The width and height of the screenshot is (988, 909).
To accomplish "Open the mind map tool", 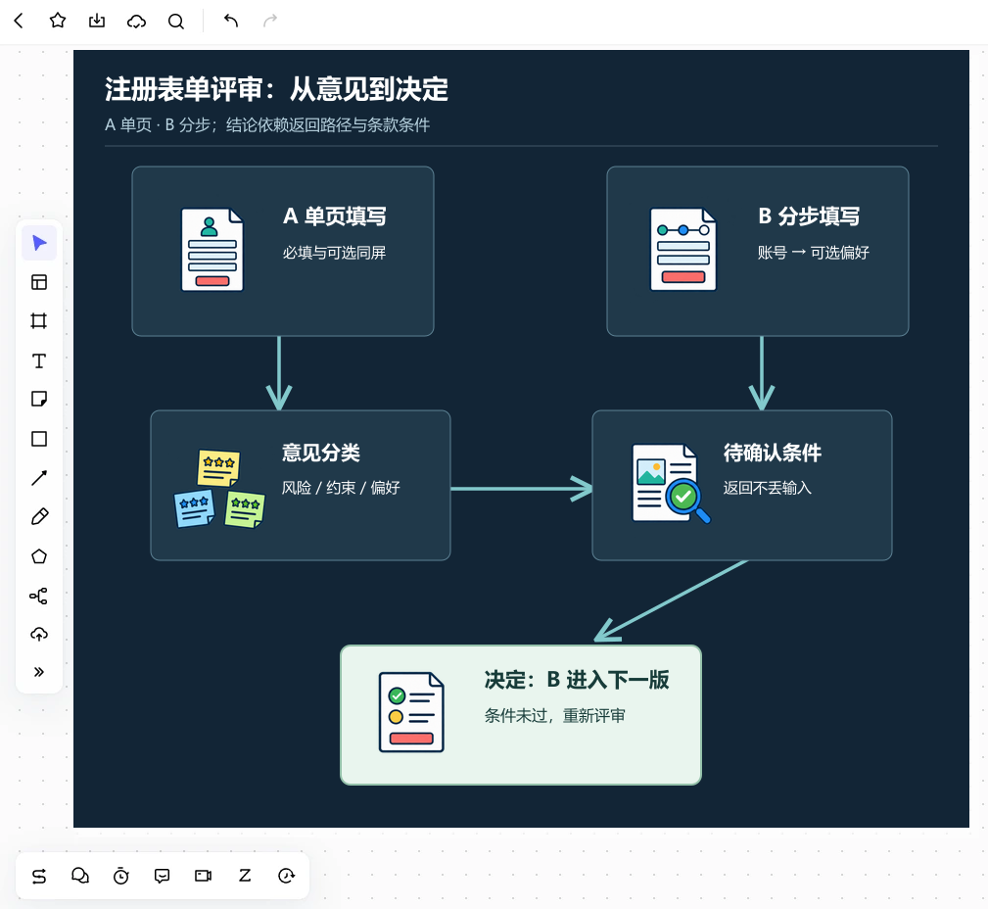I will tap(39, 596).
